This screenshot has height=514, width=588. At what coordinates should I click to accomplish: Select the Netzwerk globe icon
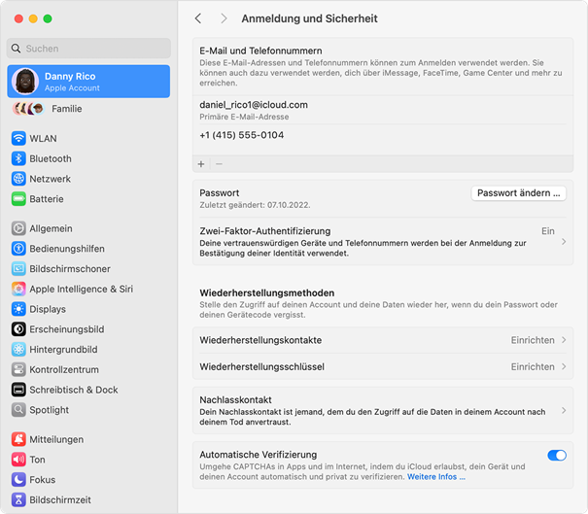point(18,179)
